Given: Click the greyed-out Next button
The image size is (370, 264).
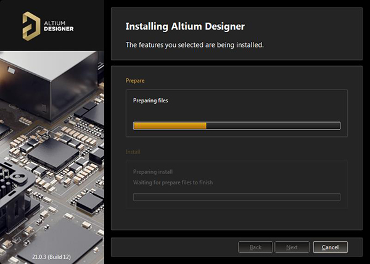Looking at the screenshot, I should [x=292, y=247].
